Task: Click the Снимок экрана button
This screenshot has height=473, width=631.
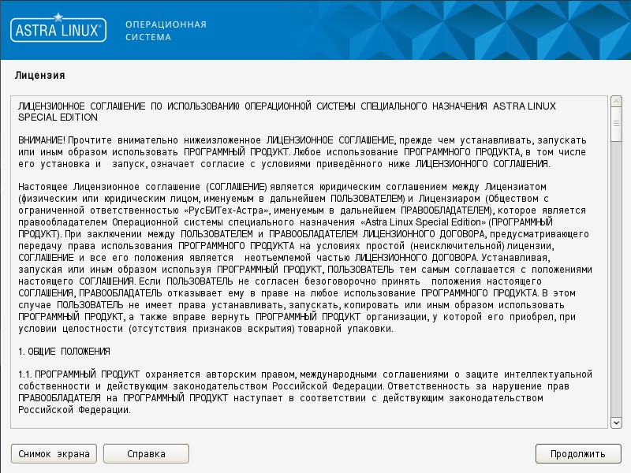Action: [x=54, y=453]
